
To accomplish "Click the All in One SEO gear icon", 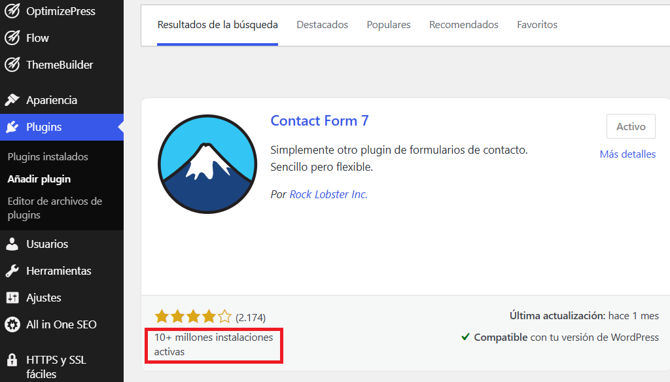I will coord(12,324).
